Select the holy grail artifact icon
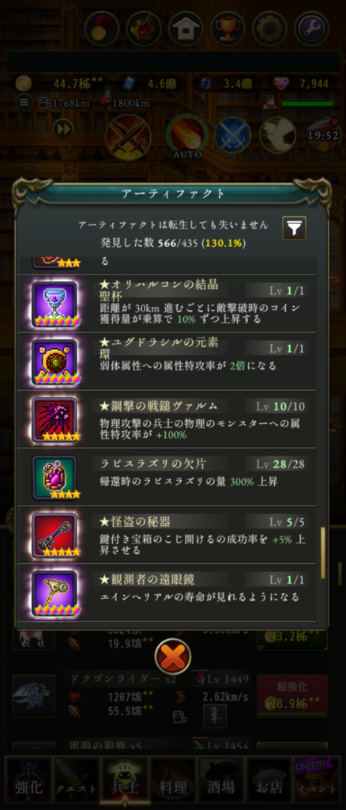The image size is (346, 810). tap(55, 305)
